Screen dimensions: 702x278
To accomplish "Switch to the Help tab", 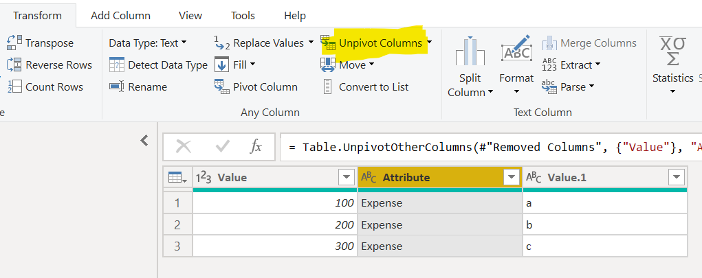I will [x=294, y=16].
